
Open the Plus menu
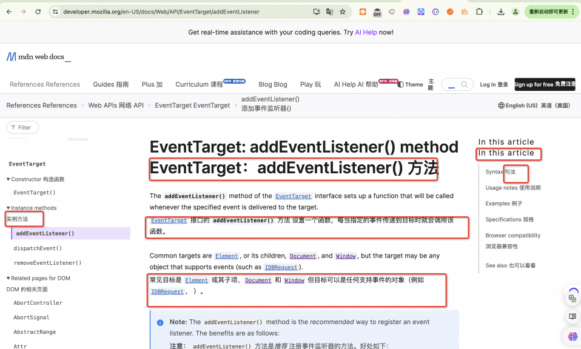(152, 84)
